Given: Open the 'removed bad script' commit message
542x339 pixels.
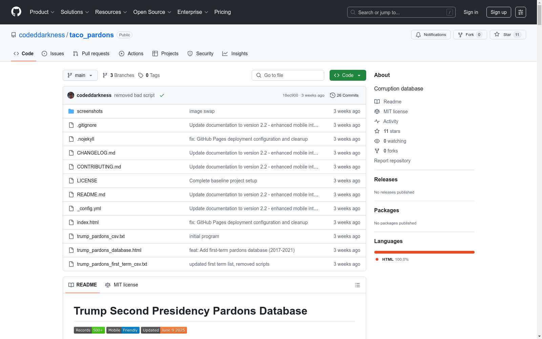Looking at the screenshot, I should (134, 95).
